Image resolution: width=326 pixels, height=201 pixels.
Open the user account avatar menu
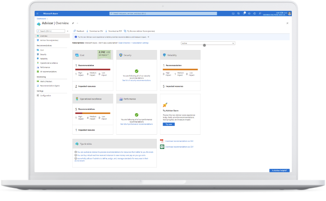click(x=289, y=13)
